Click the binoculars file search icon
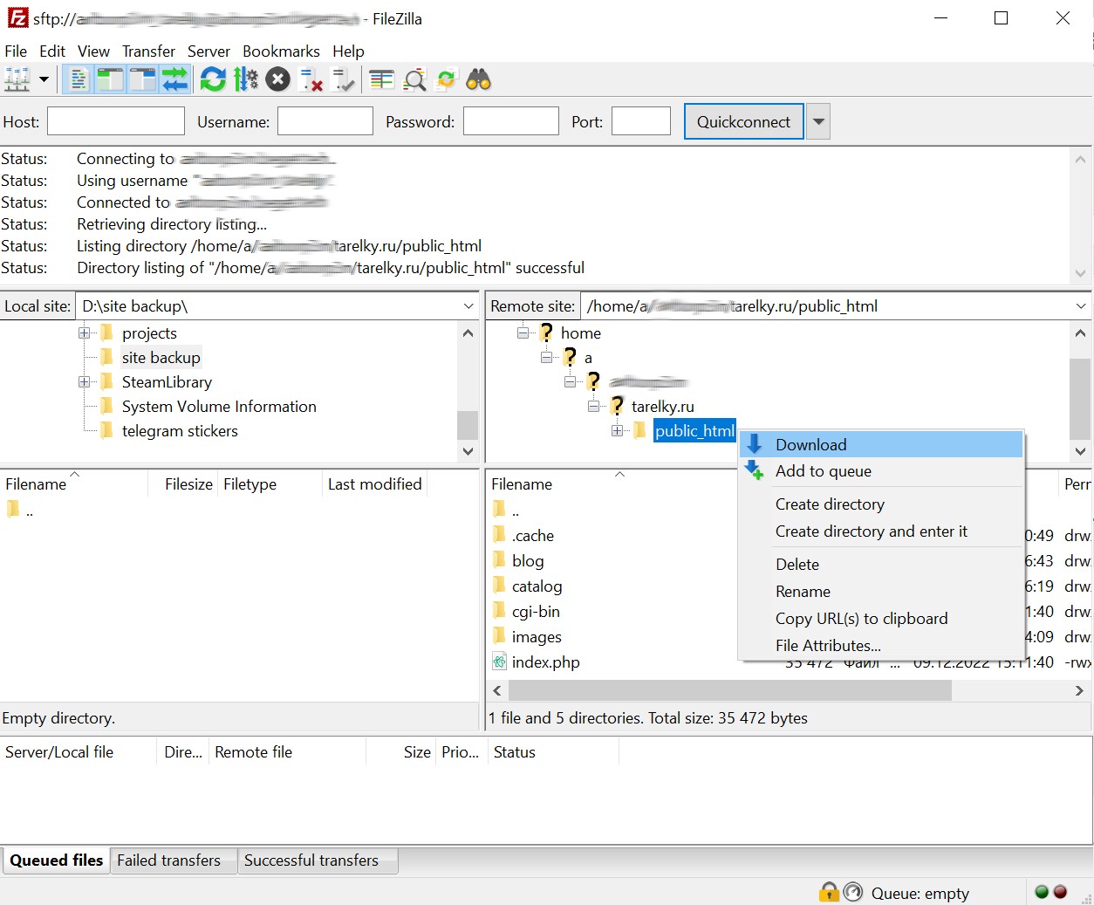 (x=478, y=80)
